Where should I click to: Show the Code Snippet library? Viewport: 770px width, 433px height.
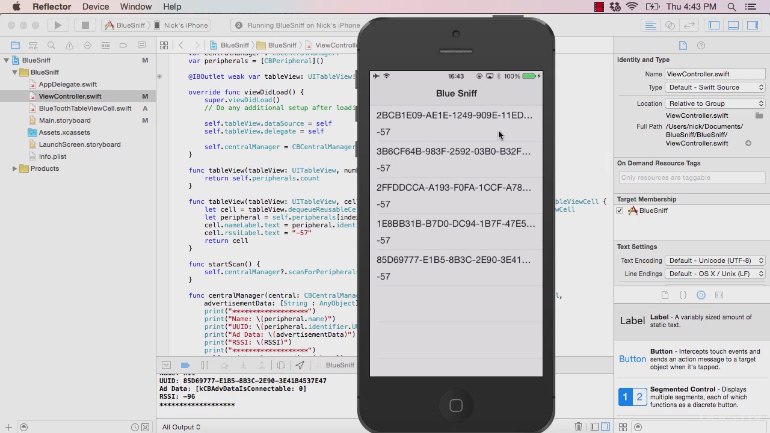(683, 295)
